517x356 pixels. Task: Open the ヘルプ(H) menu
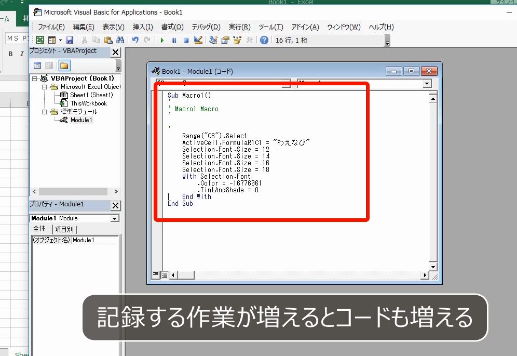pyautogui.click(x=381, y=27)
